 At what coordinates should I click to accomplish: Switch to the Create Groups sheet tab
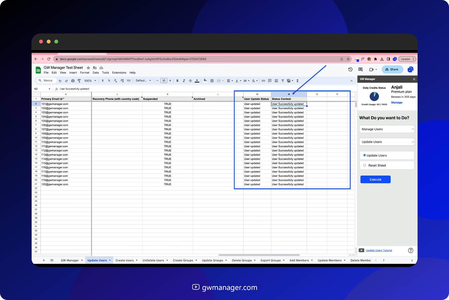click(183, 260)
